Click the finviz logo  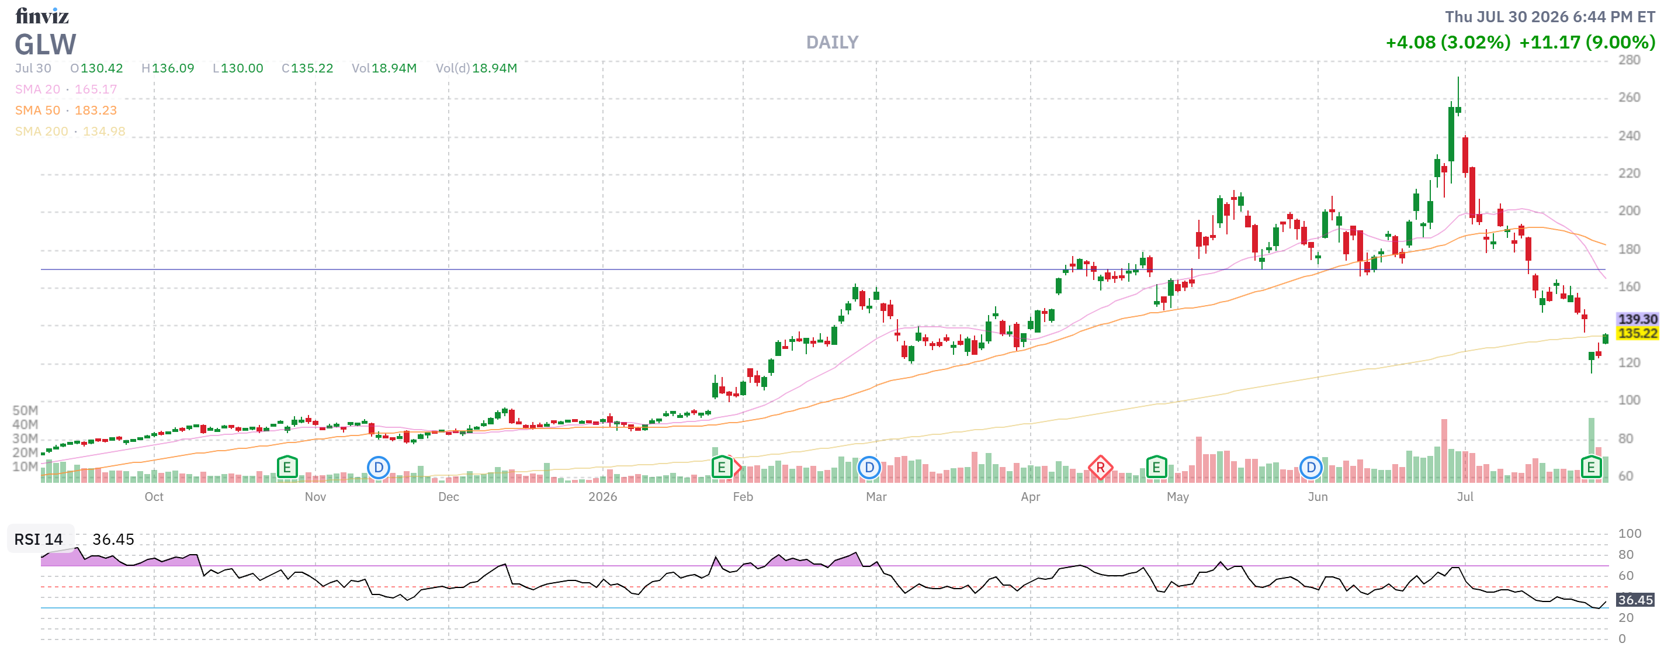click(x=42, y=16)
